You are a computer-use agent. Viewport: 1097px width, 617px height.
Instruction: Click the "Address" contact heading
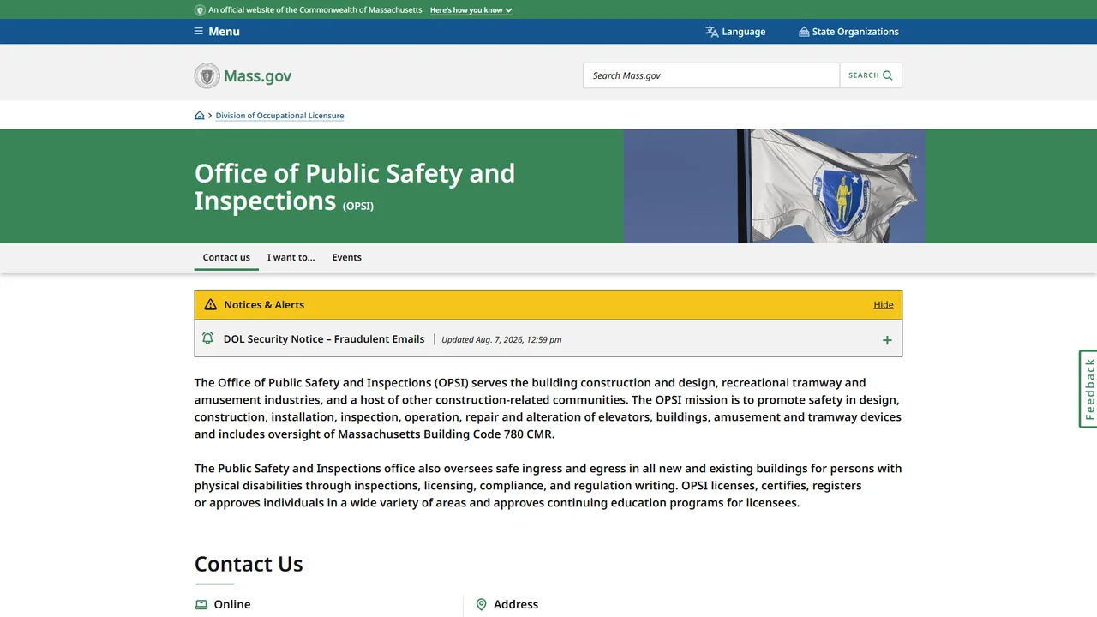[x=516, y=605]
